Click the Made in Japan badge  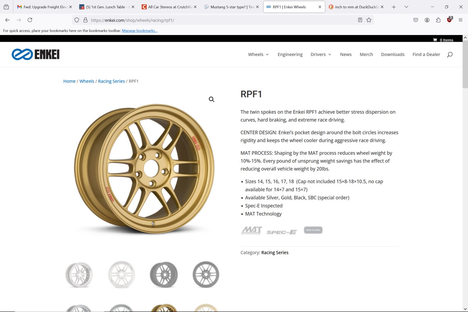(313, 230)
